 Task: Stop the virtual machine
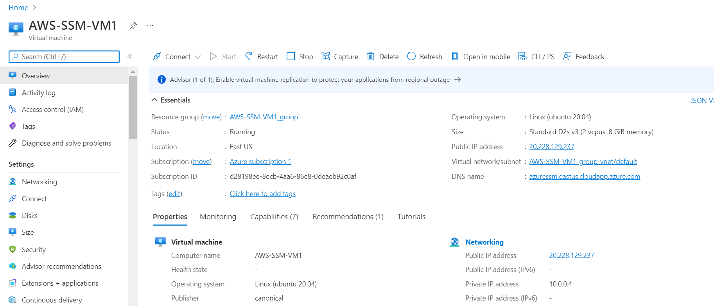[300, 56]
